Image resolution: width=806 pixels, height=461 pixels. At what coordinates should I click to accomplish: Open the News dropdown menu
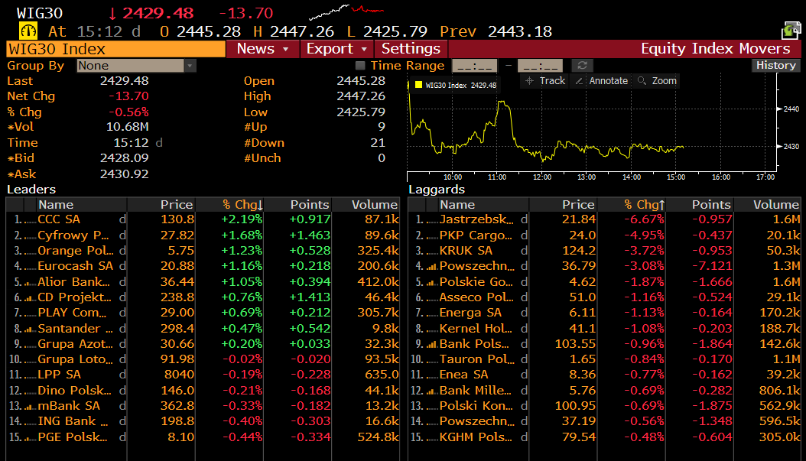coord(262,49)
